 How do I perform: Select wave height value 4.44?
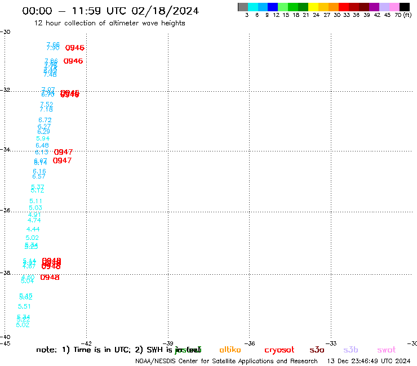coord(33,229)
